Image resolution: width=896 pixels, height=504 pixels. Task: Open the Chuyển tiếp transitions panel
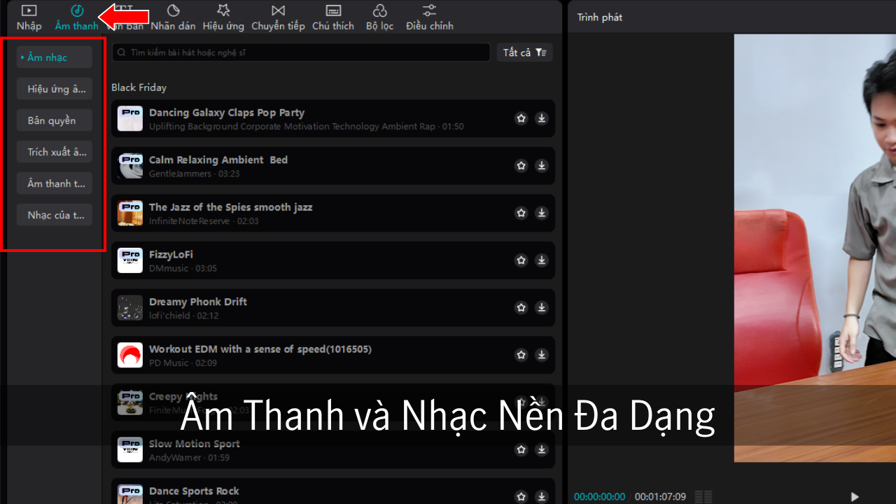tap(278, 17)
